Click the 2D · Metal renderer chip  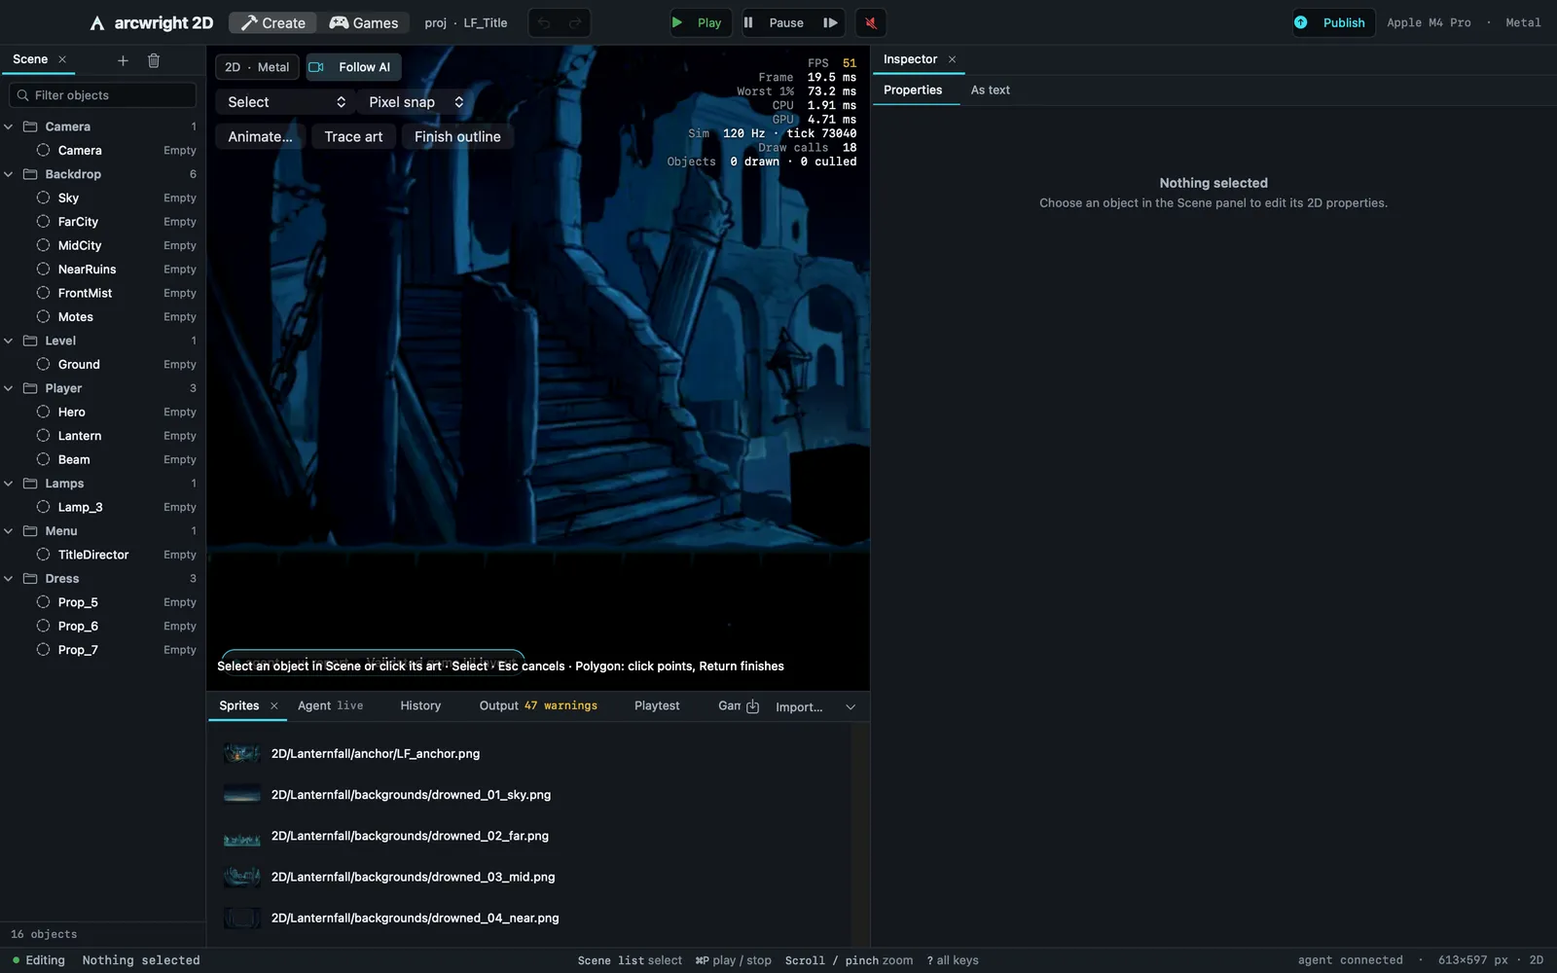pyautogui.click(x=257, y=67)
